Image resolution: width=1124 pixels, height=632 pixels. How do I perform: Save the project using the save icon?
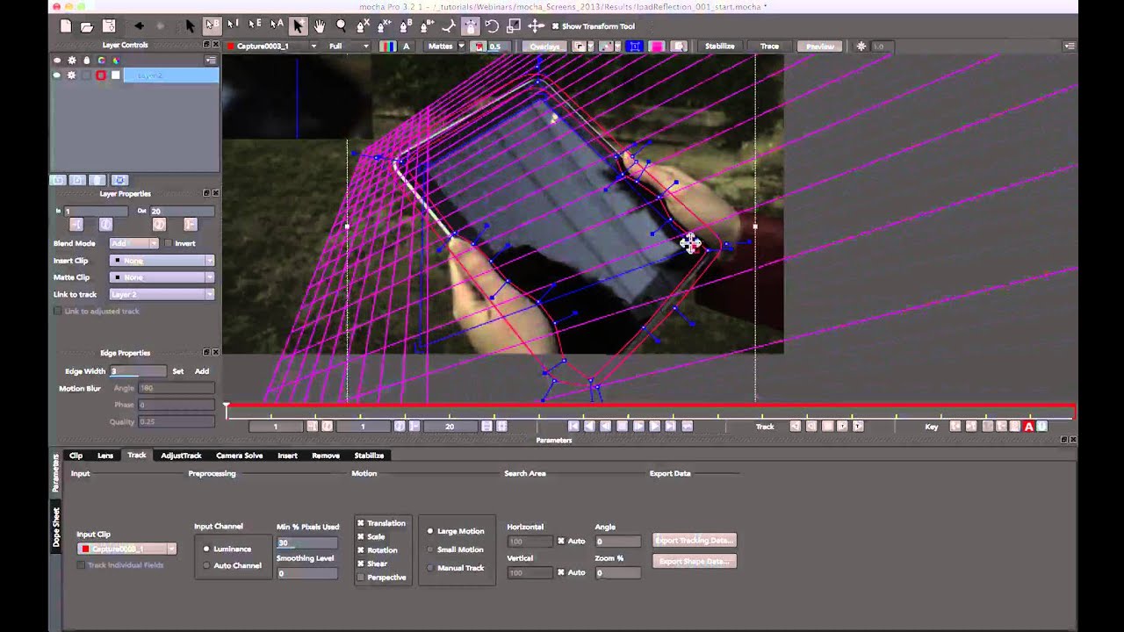pyautogui.click(x=109, y=26)
